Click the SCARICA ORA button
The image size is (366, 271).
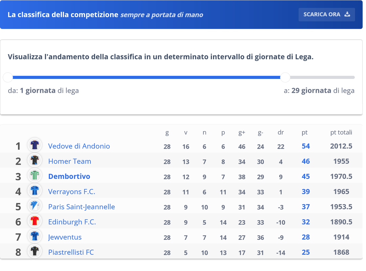pyautogui.click(x=326, y=15)
